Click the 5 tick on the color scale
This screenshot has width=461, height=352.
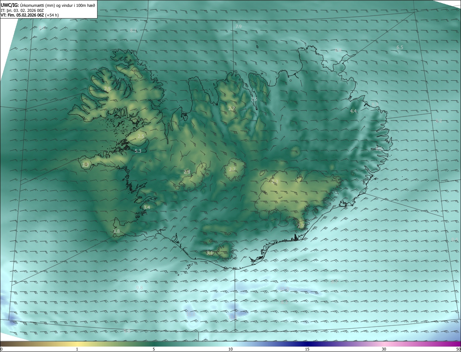click(x=154, y=349)
